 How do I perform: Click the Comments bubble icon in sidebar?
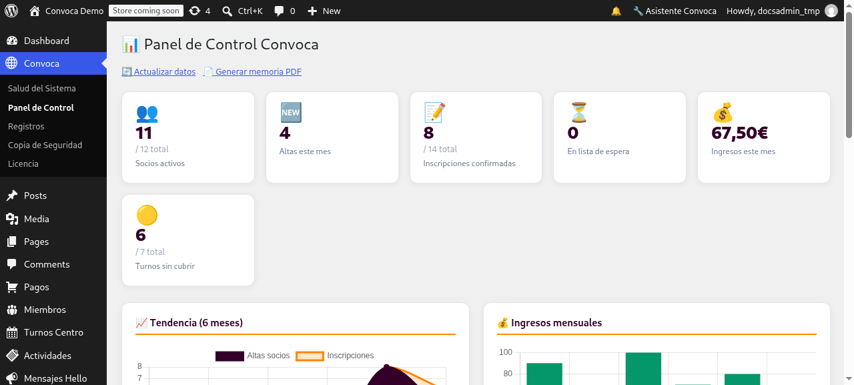coord(12,264)
